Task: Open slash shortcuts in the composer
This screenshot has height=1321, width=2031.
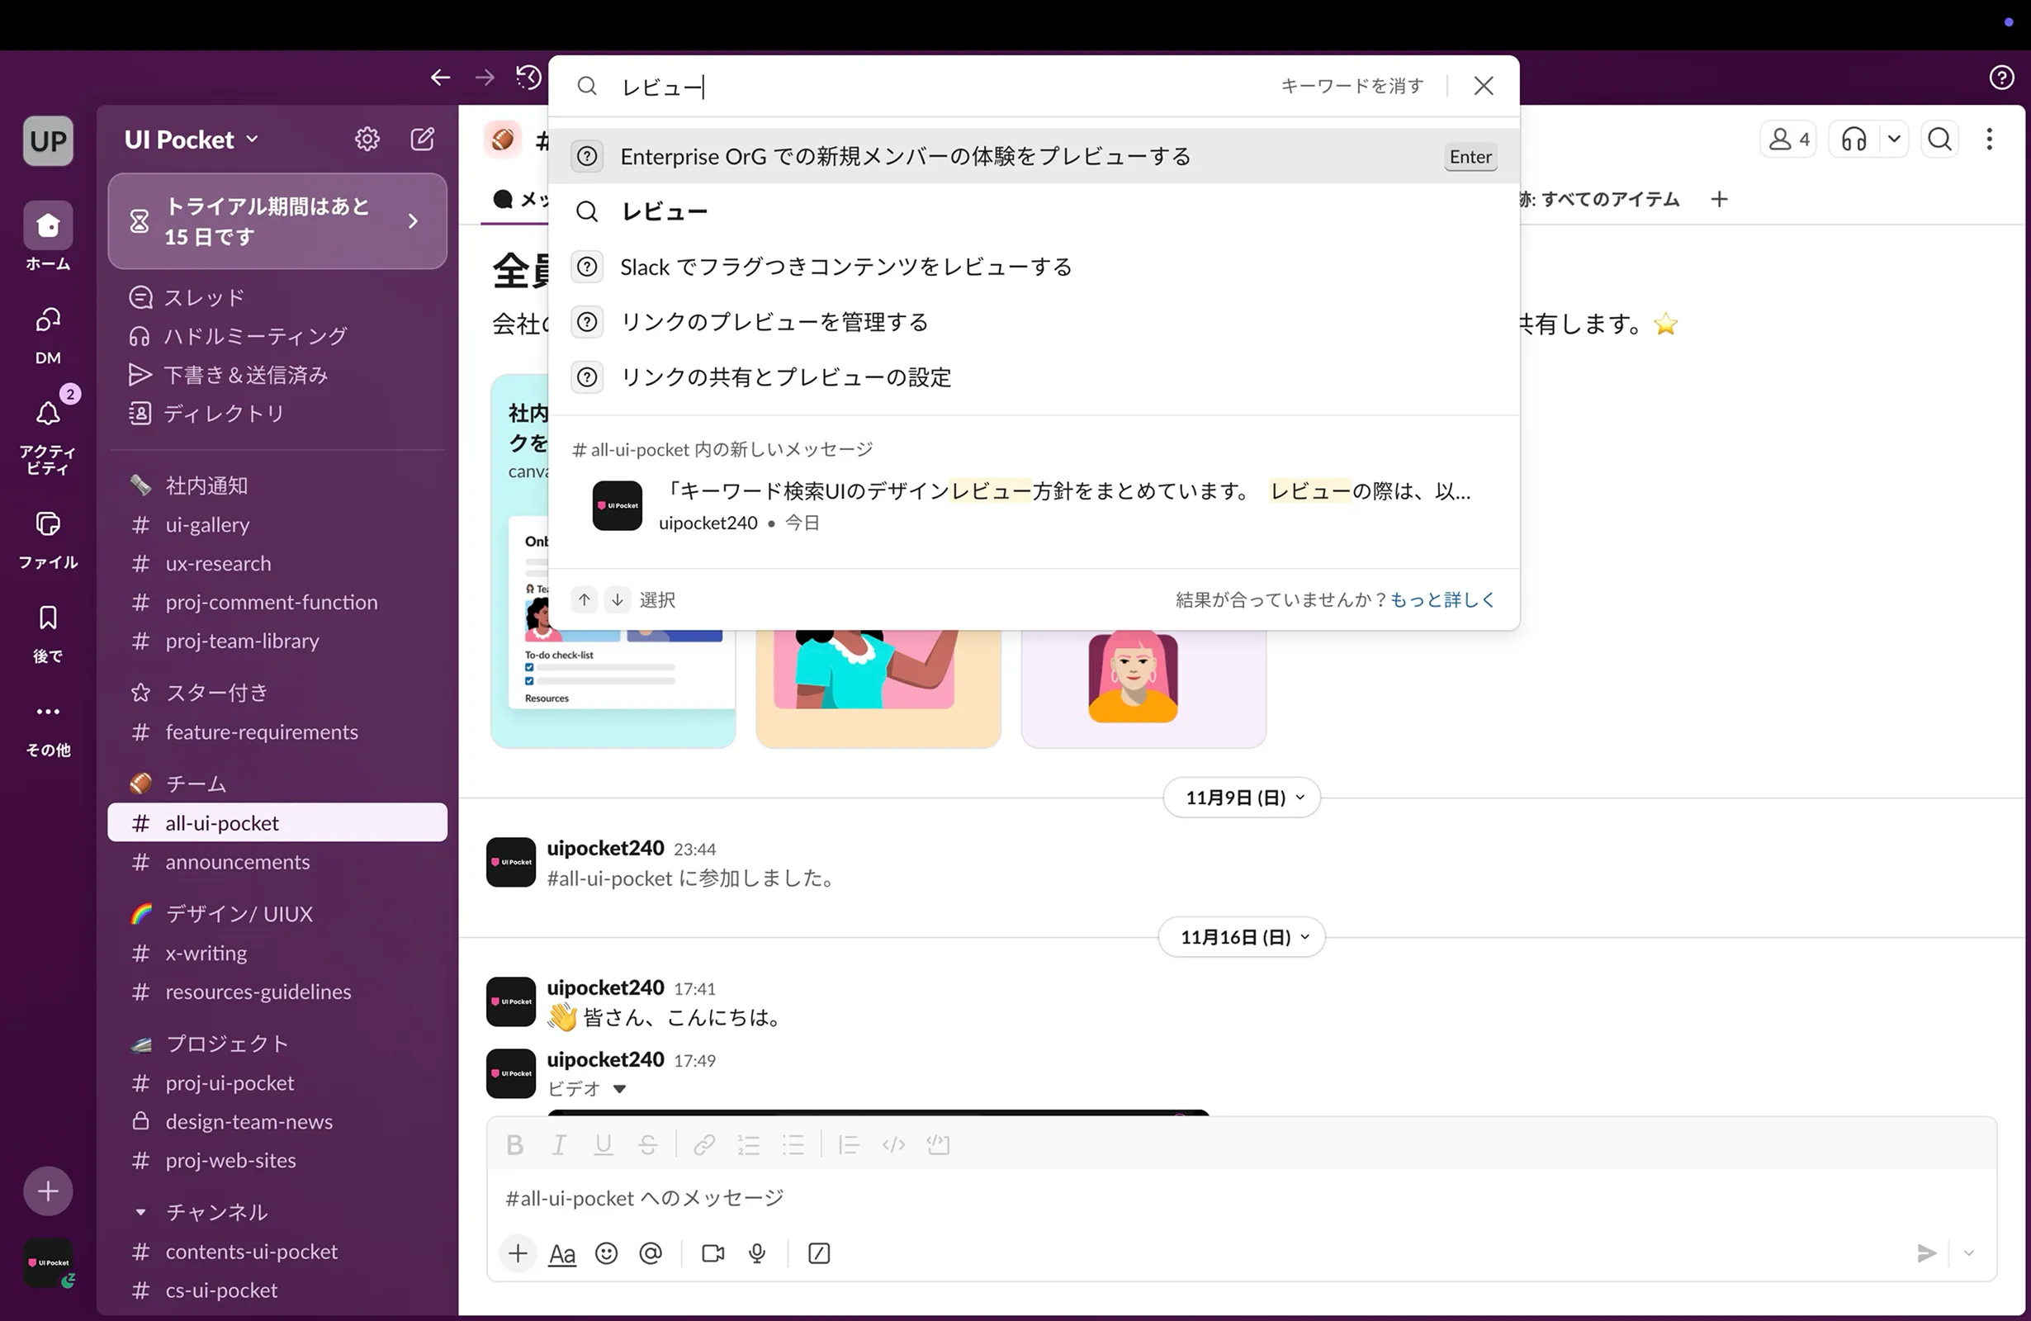Action: 818,1252
